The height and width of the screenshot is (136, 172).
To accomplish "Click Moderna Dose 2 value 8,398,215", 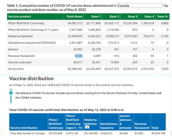I will tap(112, 36).
